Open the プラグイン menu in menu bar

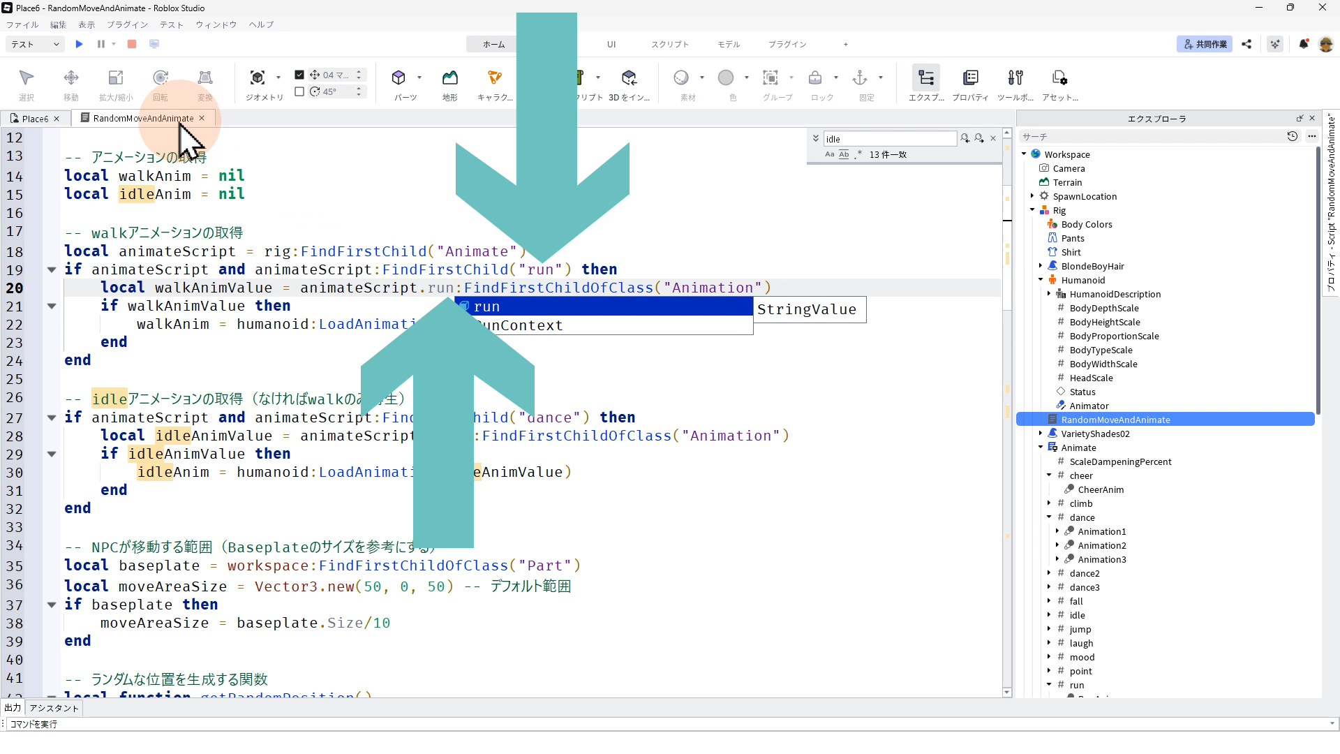click(127, 24)
